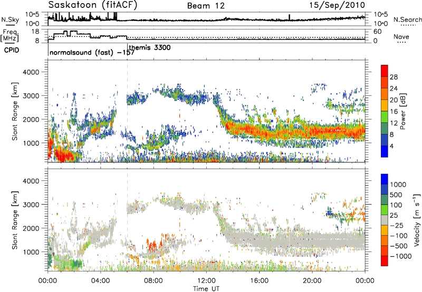
Task: Click the 'Beam 12' label
Action: click(x=206, y=6)
